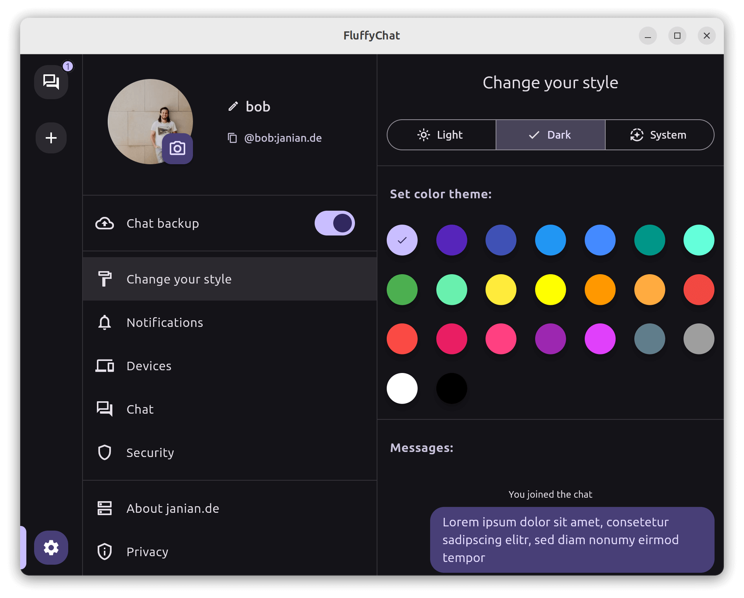744x598 pixels.
Task: Click the plus icon to start new chat
Action: point(51,138)
